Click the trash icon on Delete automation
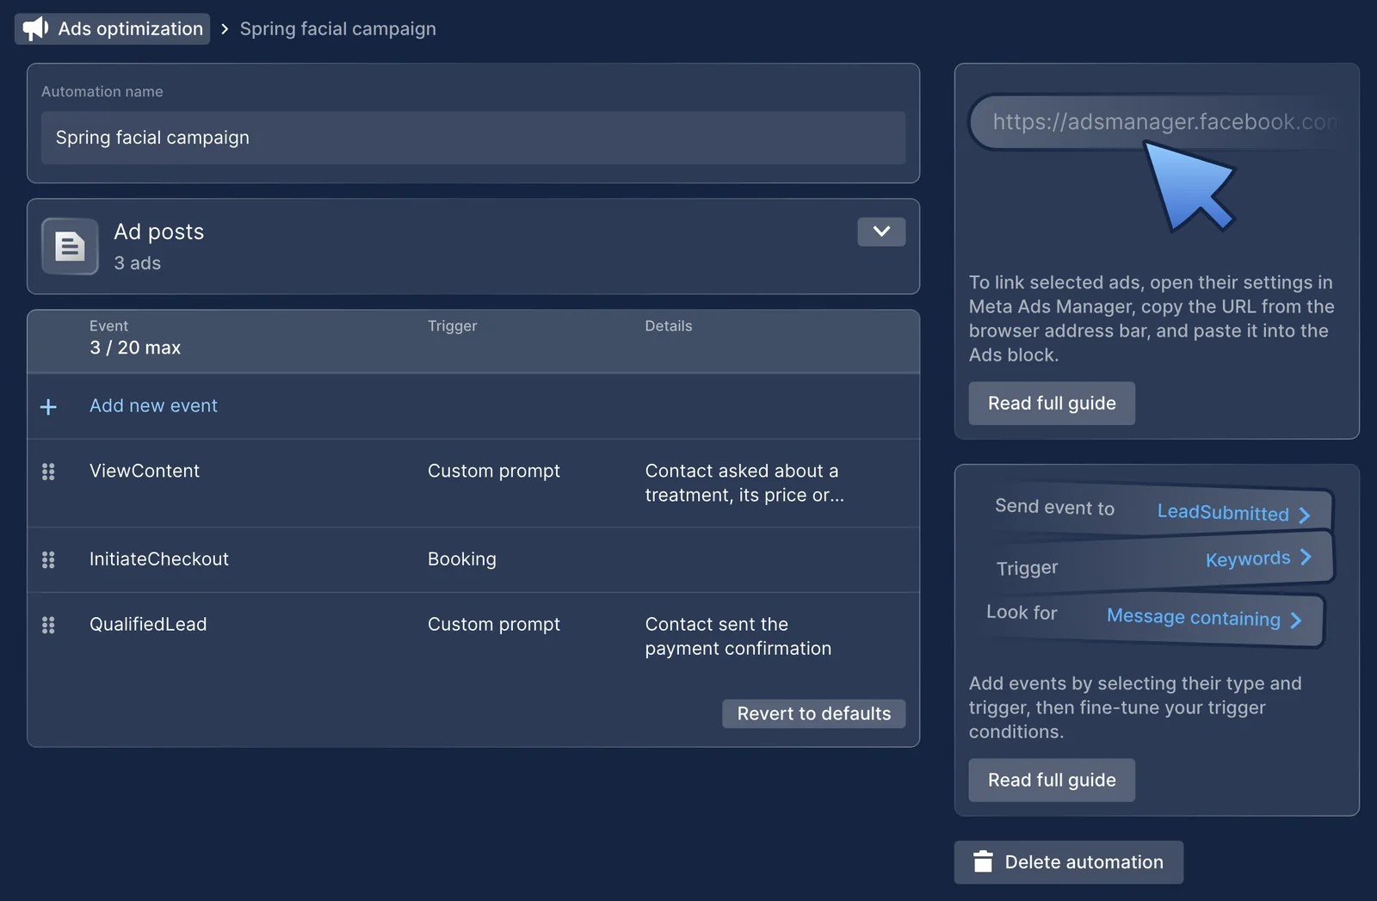This screenshot has width=1377, height=901. [983, 861]
